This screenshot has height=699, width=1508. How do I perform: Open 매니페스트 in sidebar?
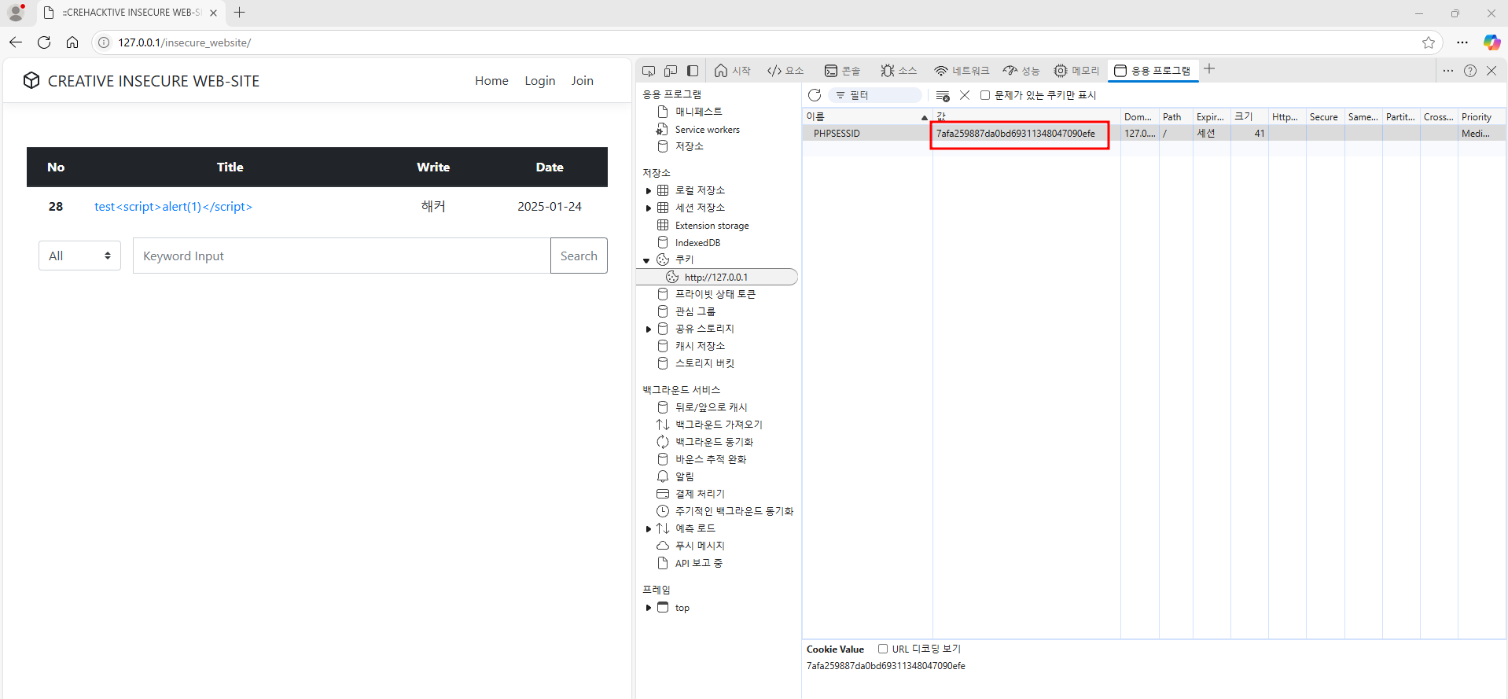(x=698, y=112)
